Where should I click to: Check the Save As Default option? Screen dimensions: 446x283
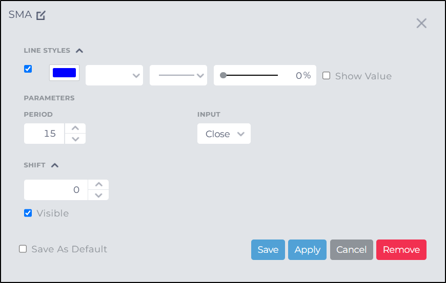(23, 249)
